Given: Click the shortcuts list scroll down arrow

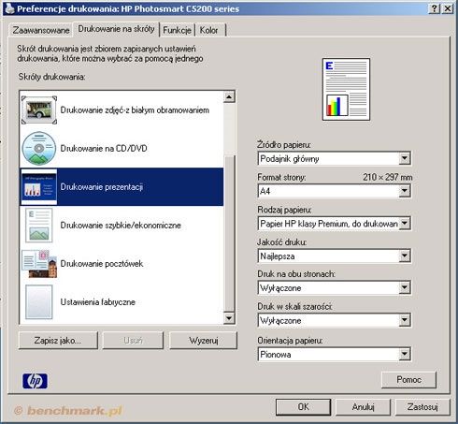Looking at the screenshot, I should click(x=229, y=318).
